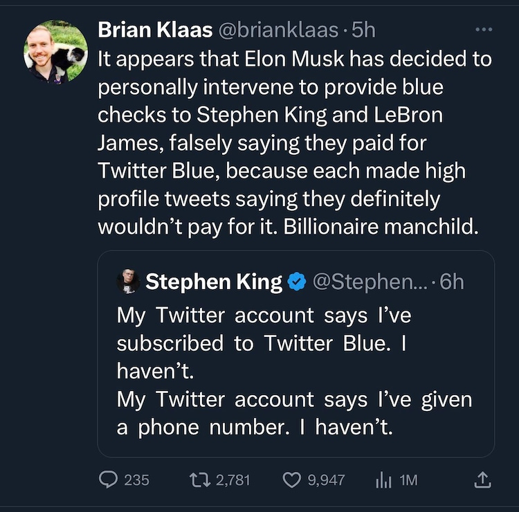Like the tweet with the heart icon
The image size is (519, 512).
[x=293, y=479]
